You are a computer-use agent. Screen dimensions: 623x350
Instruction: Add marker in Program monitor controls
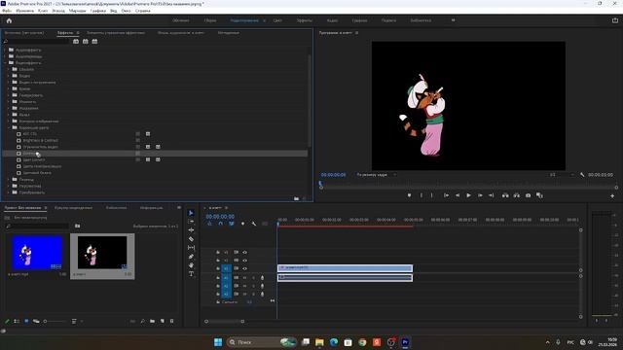coord(409,195)
